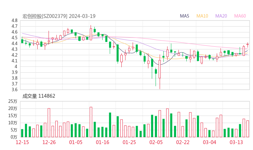Screen dimensions: 253x150
Task: Click the 4.8 price axis label
Action: (x=14, y=20)
